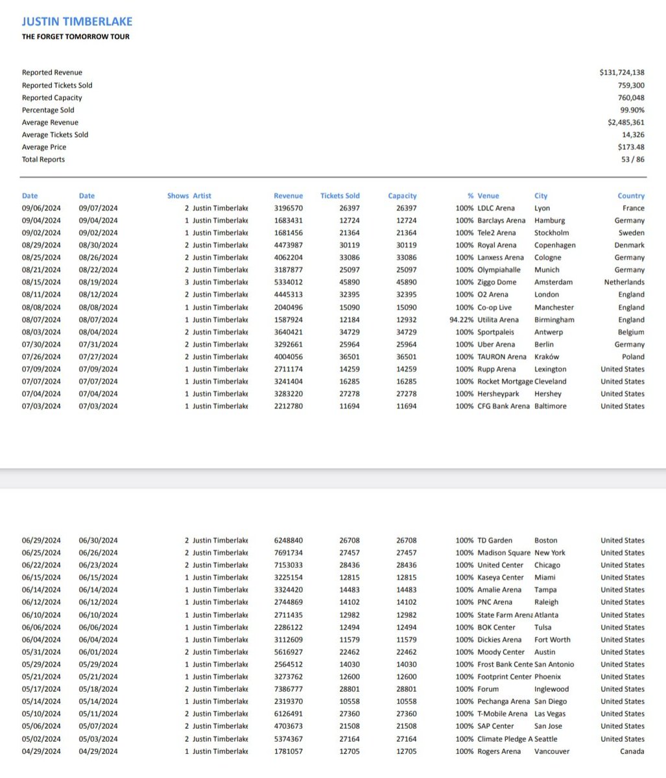Click the Capacity column header
Viewport: 666px width, 778px height.
click(x=402, y=196)
